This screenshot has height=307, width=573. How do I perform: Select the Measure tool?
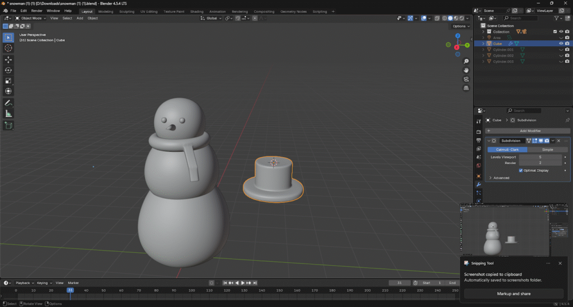(x=8, y=114)
